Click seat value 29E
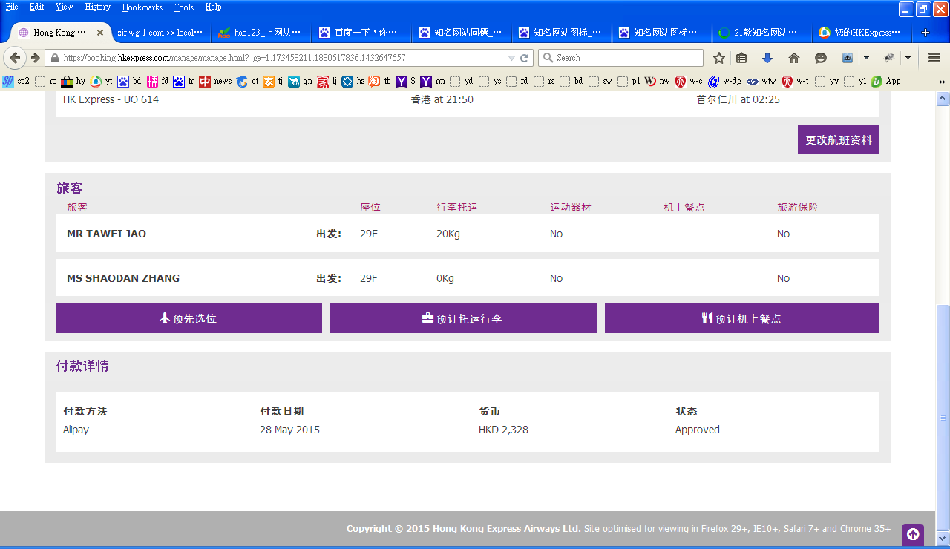This screenshot has height=549, width=950. click(x=369, y=234)
